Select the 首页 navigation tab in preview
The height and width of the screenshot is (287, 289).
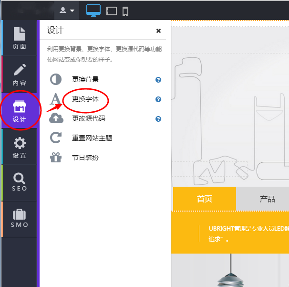point(204,199)
